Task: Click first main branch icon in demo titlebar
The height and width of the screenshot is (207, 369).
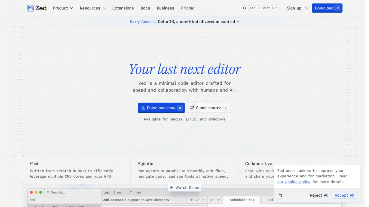Action: coord(114,192)
